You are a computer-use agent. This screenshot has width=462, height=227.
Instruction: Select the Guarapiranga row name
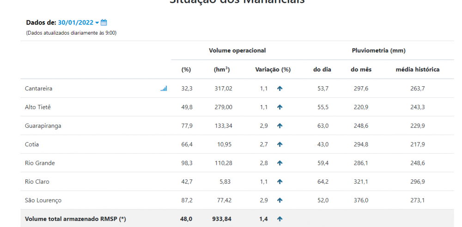click(x=43, y=125)
